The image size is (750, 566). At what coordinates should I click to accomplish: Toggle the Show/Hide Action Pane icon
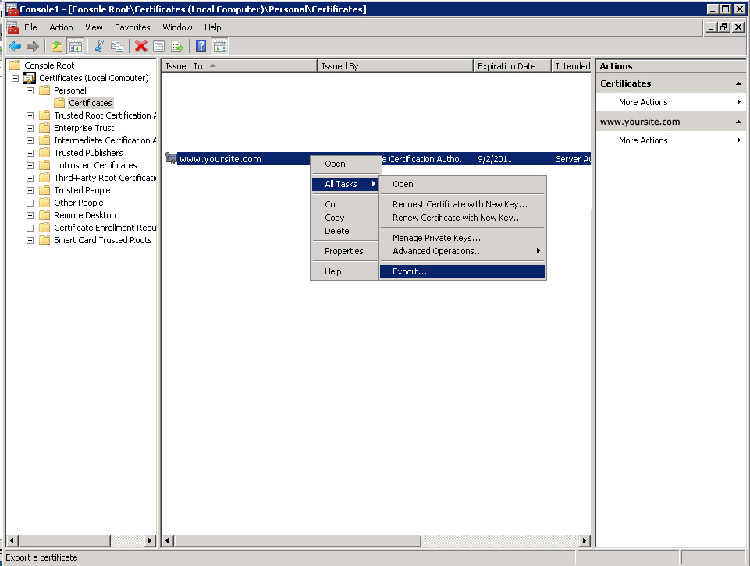tap(220, 46)
